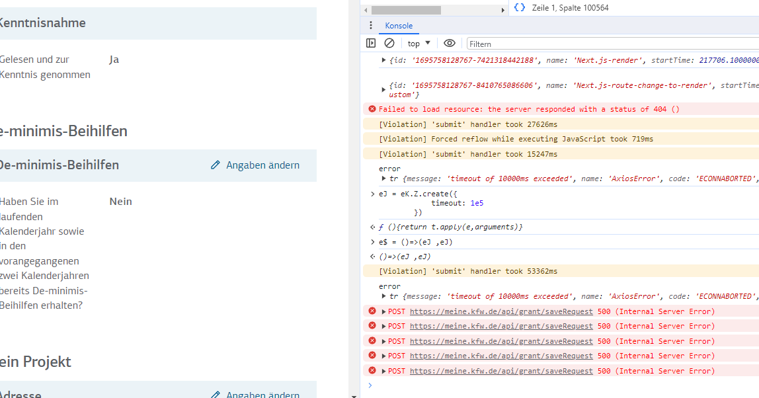Click the error icon of last POST error
Screen dimensions: 759x398
[372, 370]
